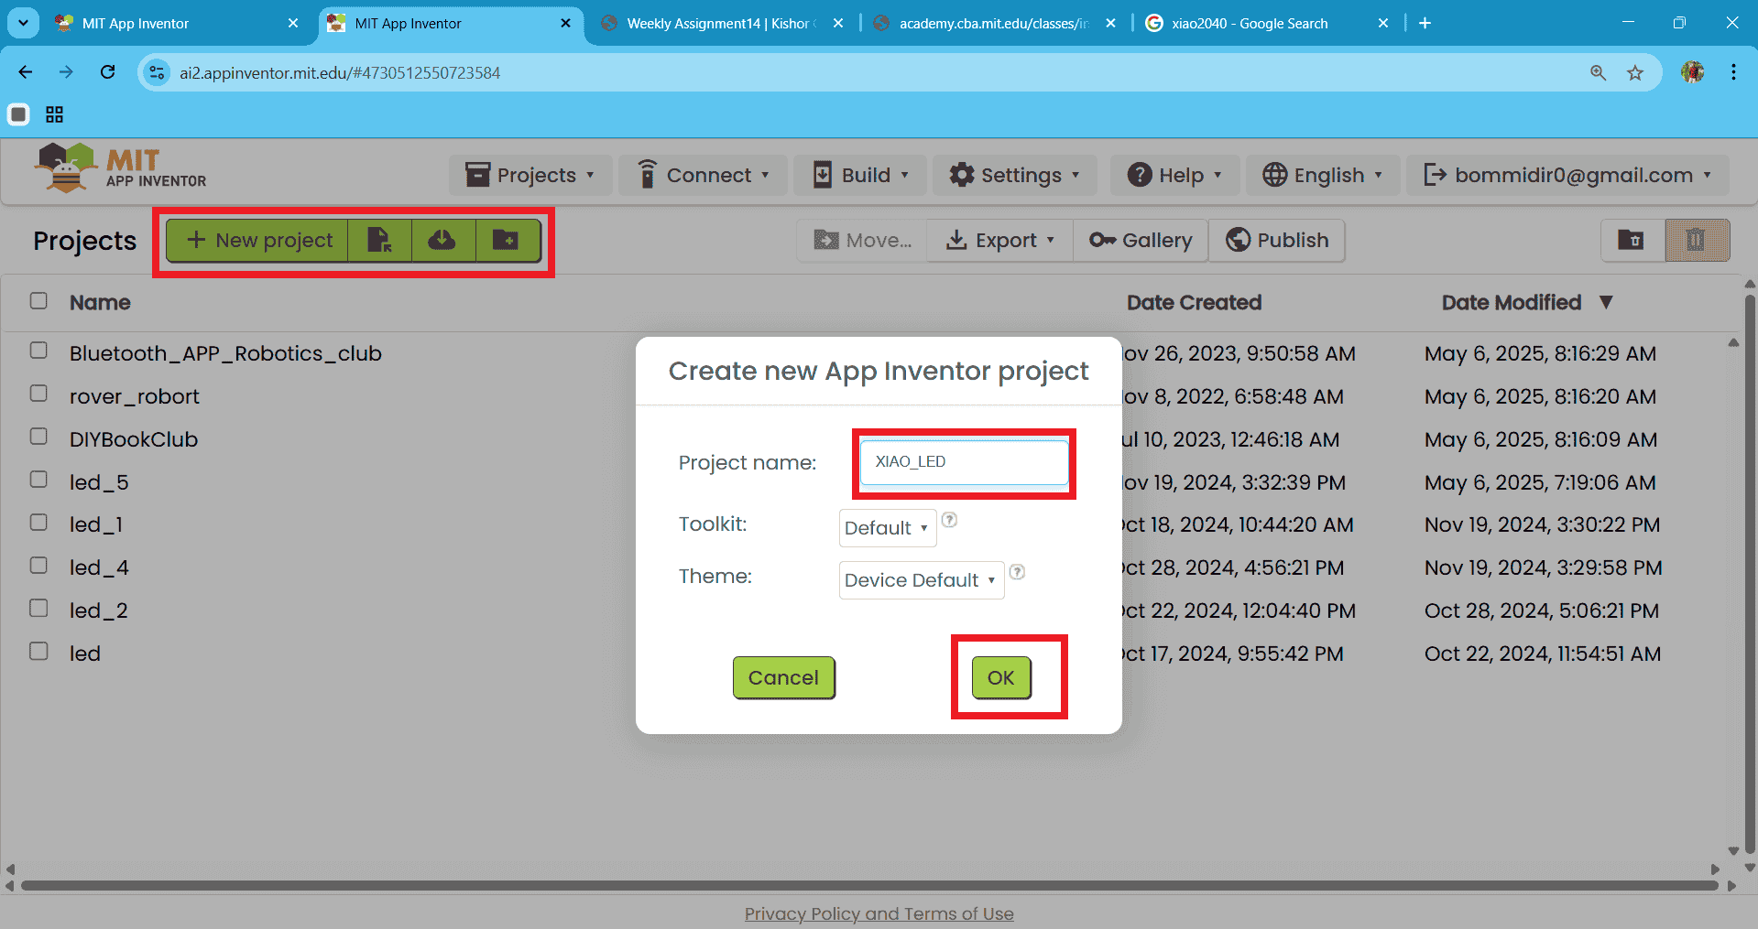Screen dimensions: 1758x929
Task: Open the Chrome three-dot menu
Action: pos(1733,72)
